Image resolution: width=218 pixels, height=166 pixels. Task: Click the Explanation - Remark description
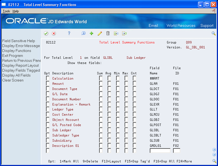(x=71, y=104)
